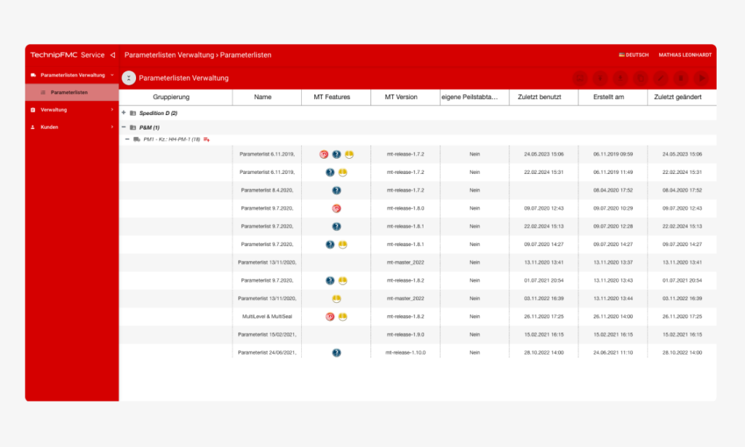Click yellow icon in row created 13.11.2020 13:43
Image resolution: width=745 pixels, height=447 pixels.
pos(343,280)
